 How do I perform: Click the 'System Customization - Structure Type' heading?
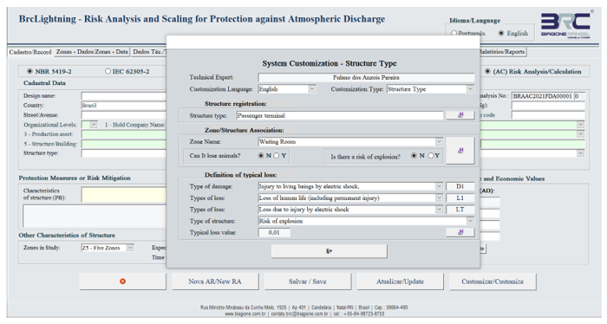(330, 63)
